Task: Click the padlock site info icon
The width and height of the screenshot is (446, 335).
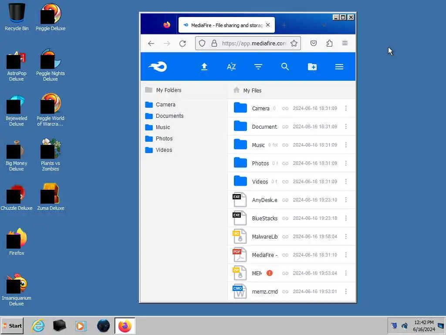Action: click(x=214, y=43)
